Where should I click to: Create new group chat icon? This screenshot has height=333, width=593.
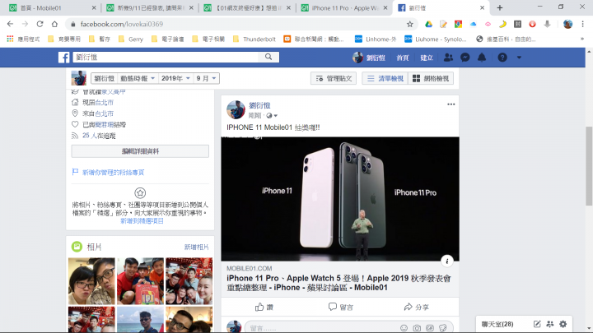tap(550, 324)
